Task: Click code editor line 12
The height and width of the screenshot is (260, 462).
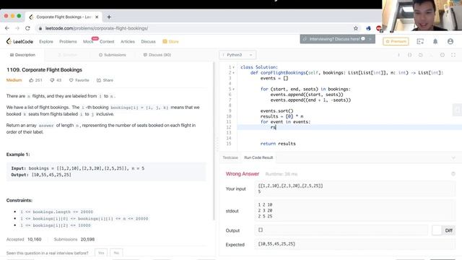Action: pyautogui.click(x=349, y=127)
